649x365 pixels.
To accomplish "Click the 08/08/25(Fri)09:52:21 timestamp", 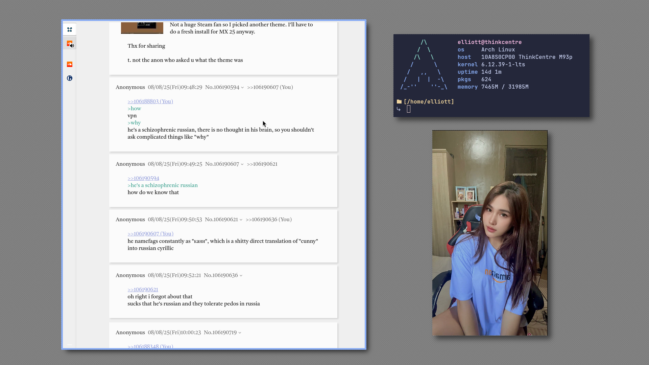I will click(174, 275).
